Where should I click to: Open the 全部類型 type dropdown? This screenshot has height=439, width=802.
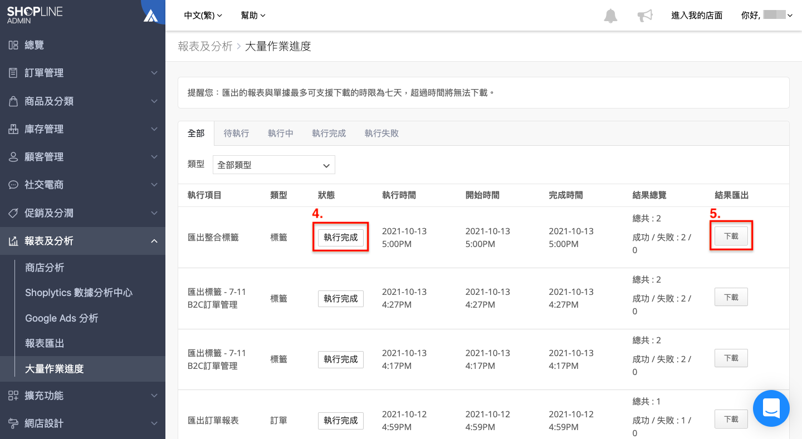pyautogui.click(x=274, y=165)
